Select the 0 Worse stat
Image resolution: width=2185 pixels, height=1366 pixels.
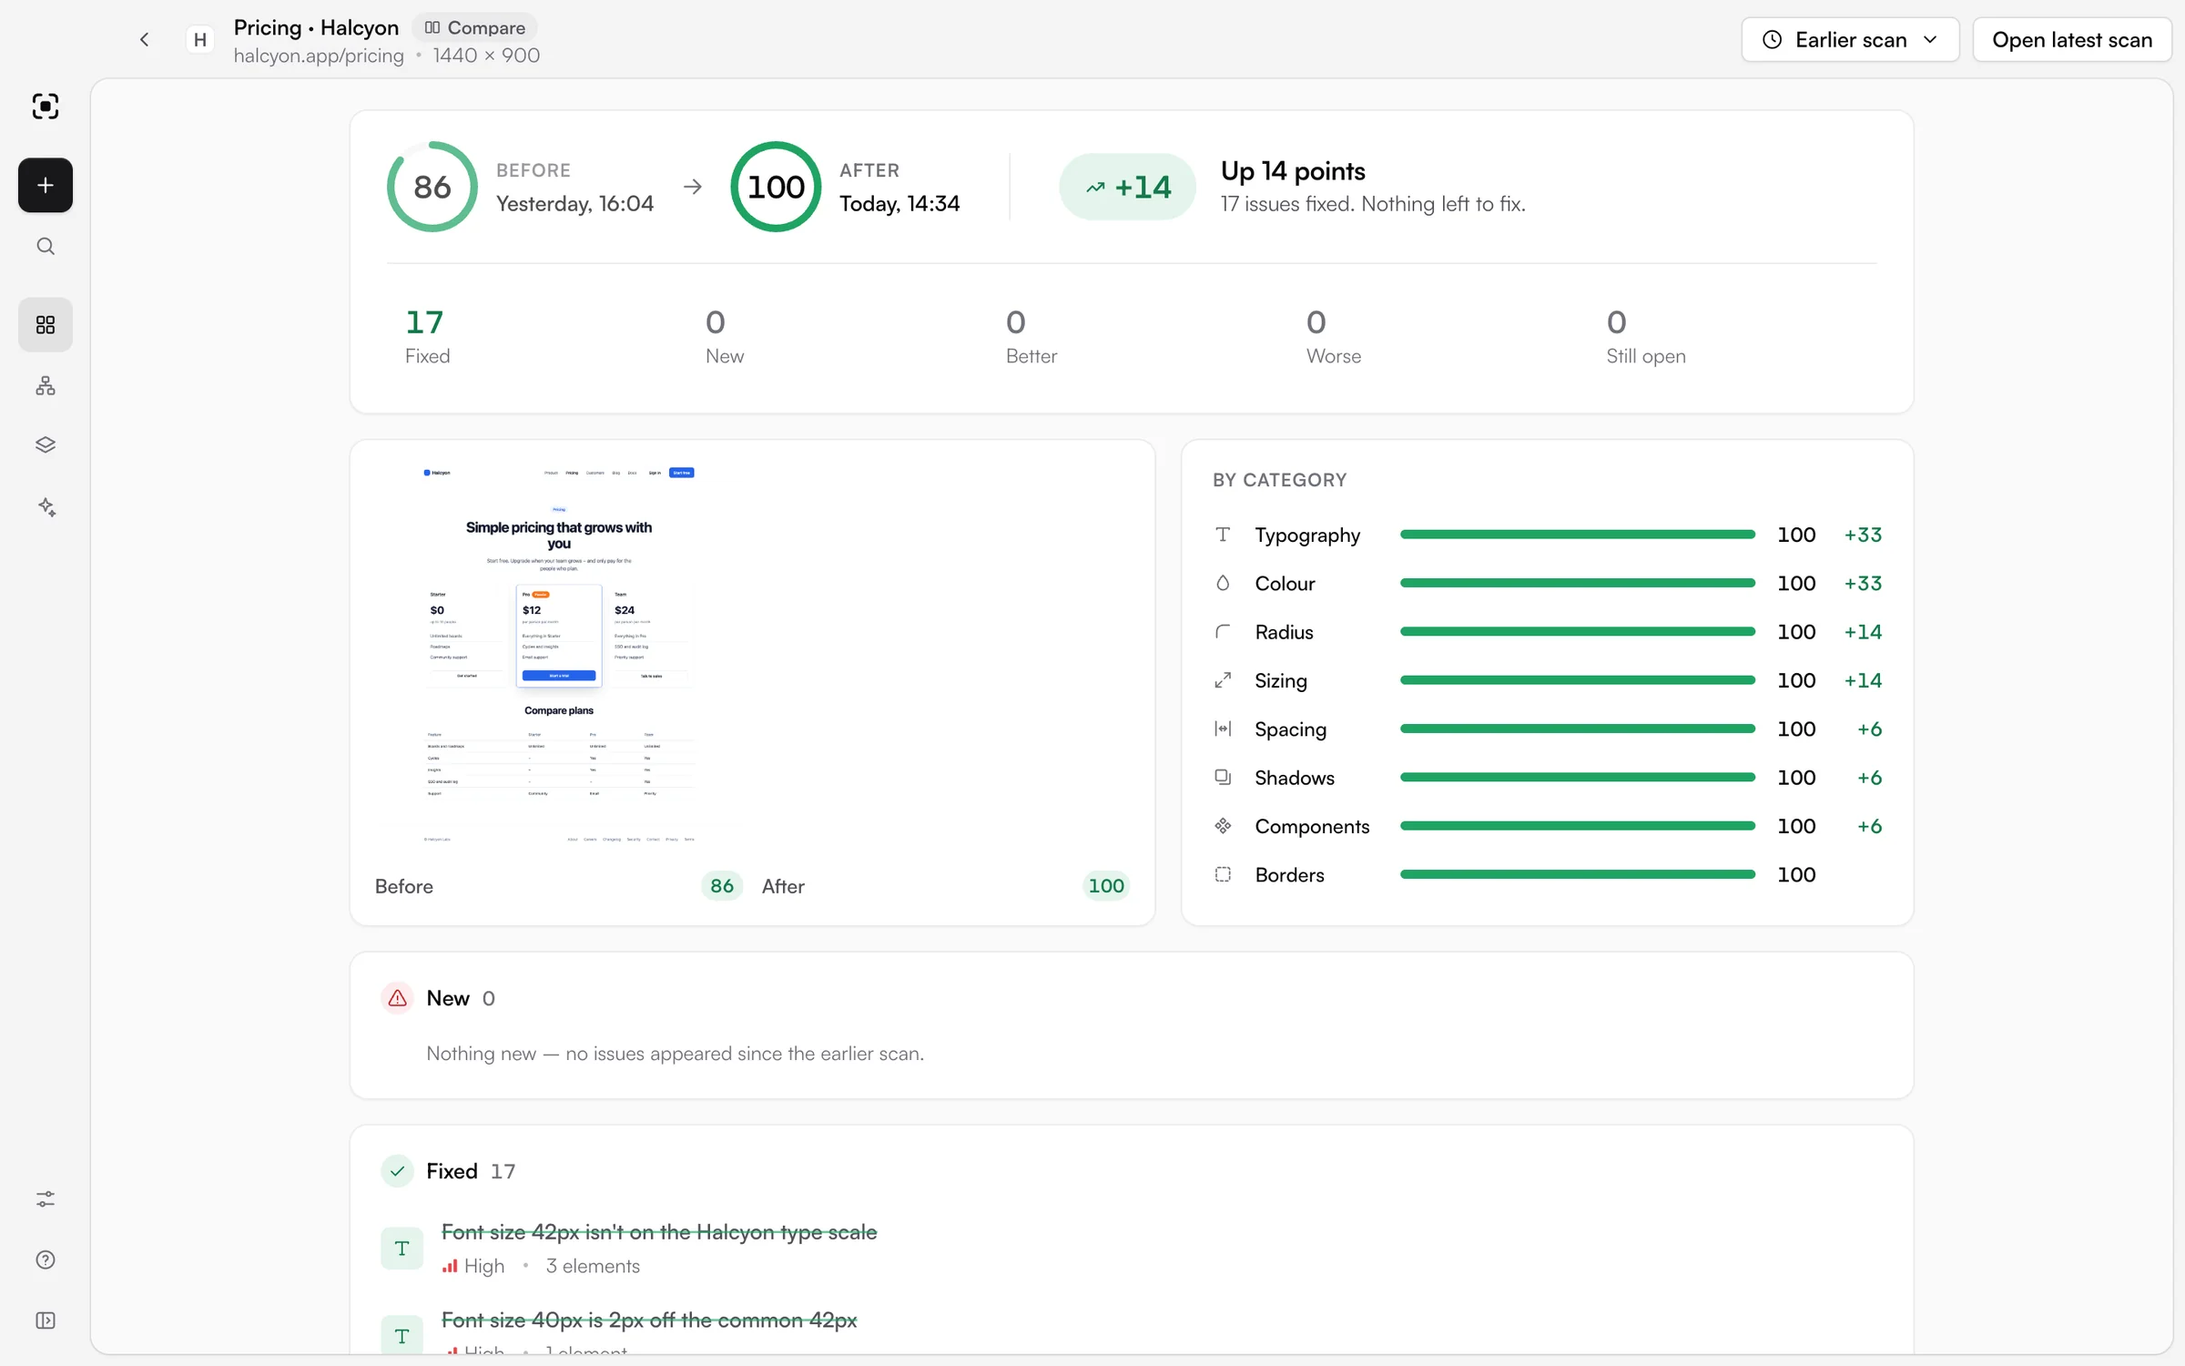click(x=1334, y=336)
